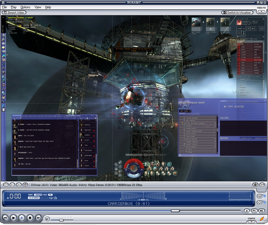Image resolution: width=268 pixels, height=225 pixels.
Task: Click the Previous track button
Action: tap(6, 218)
